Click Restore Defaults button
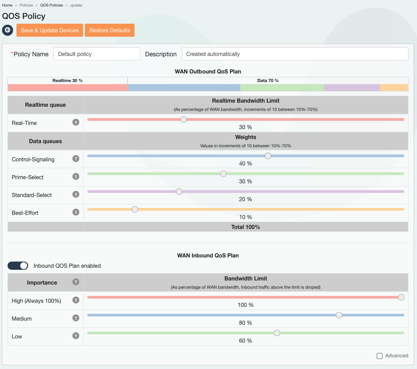The image size is (417, 369). click(x=109, y=30)
